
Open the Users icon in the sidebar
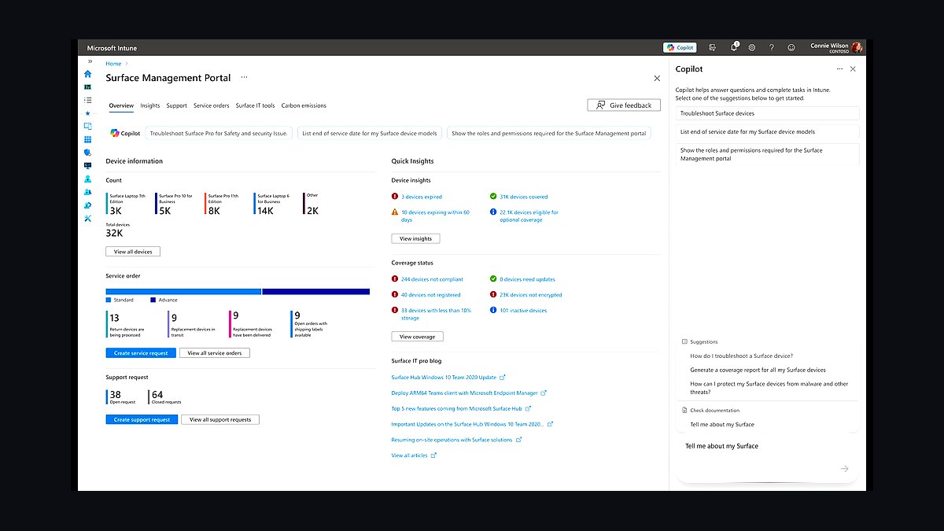87,179
